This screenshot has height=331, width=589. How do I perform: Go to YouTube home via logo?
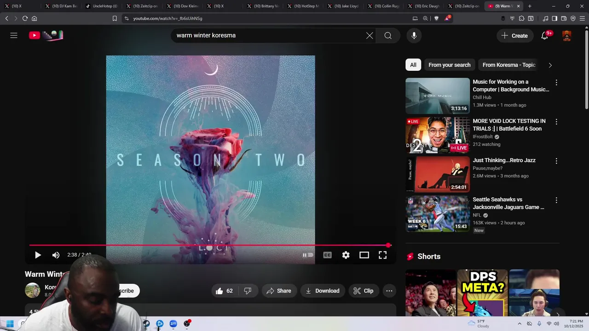(46, 35)
